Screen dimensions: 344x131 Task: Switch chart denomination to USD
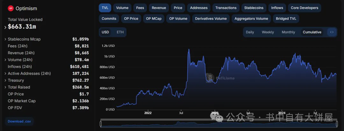[105, 32]
